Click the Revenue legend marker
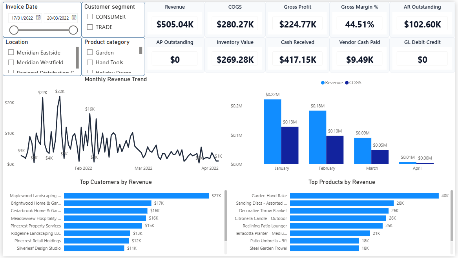Viewport: 458px width, 258px height. pos(323,83)
